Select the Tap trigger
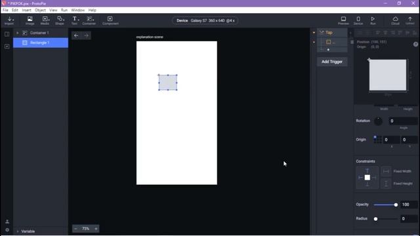The image size is (420, 236). pyautogui.click(x=332, y=33)
